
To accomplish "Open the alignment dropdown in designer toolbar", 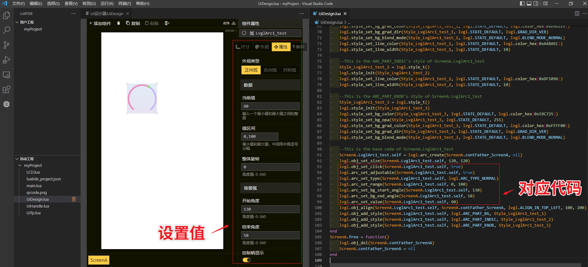I will [x=167, y=23].
